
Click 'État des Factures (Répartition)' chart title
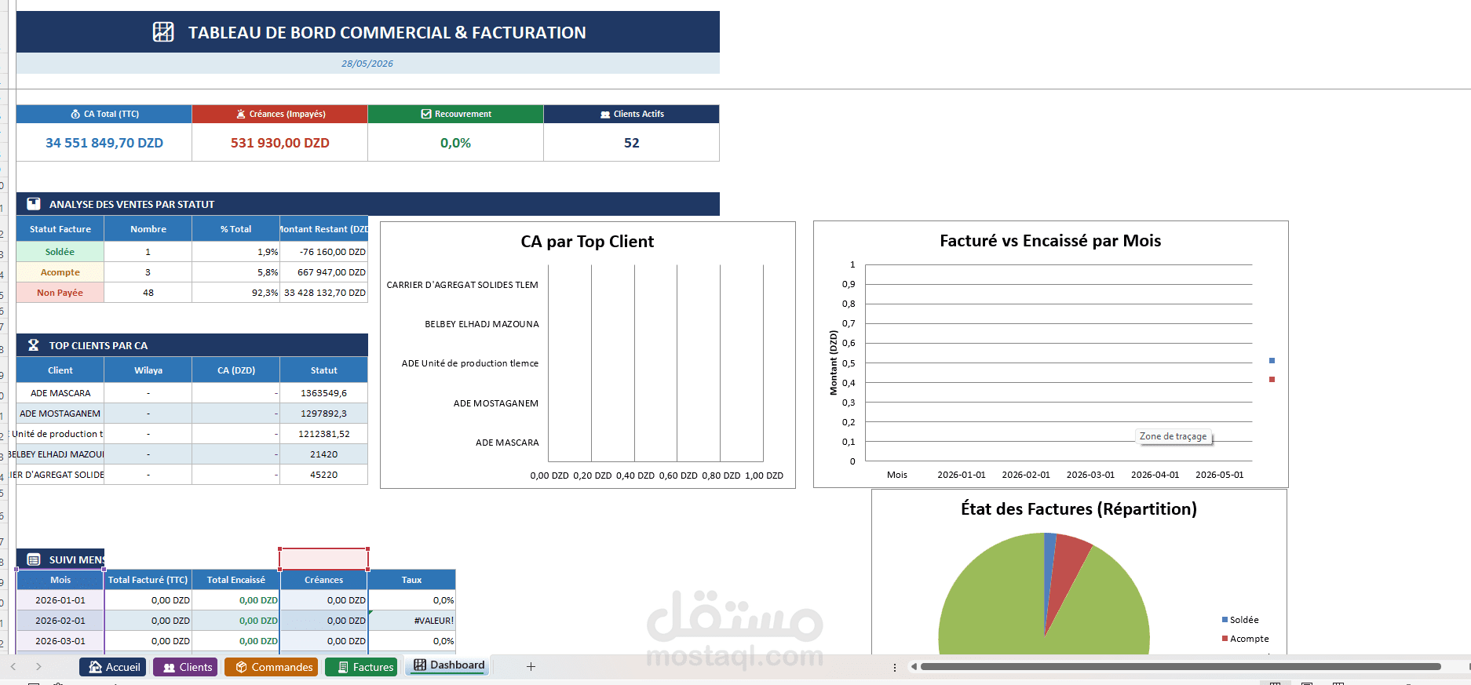point(1079,509)
